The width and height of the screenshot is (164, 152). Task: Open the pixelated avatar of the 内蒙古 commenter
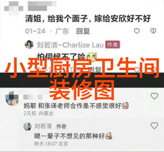tap(12, 99)
